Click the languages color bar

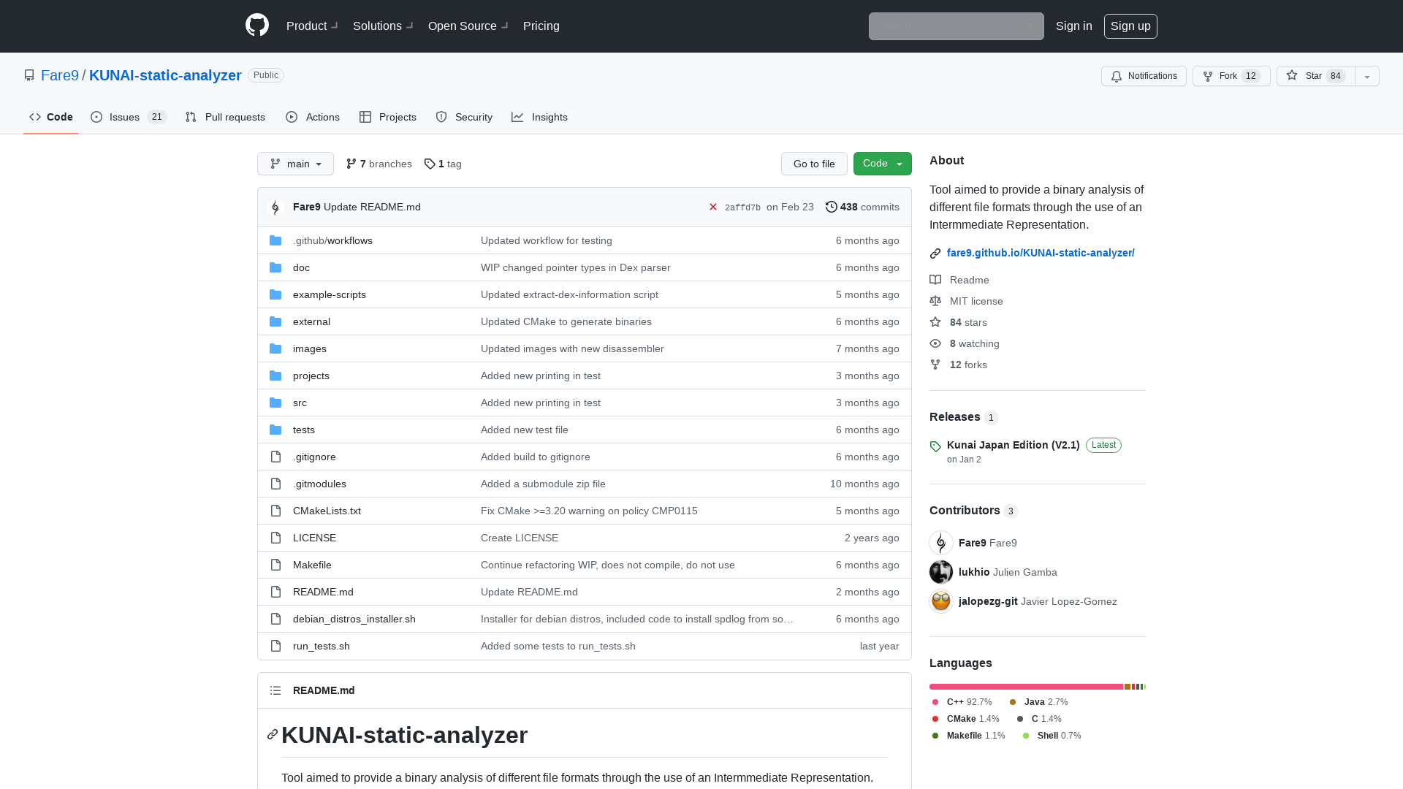(x=1038, y=687)
